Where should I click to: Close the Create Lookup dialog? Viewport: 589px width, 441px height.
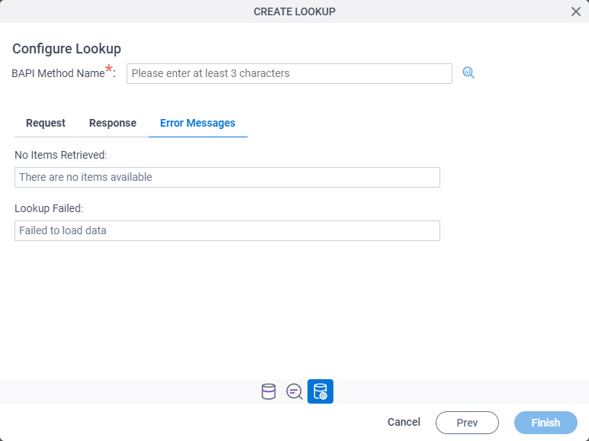pos(576,11)
